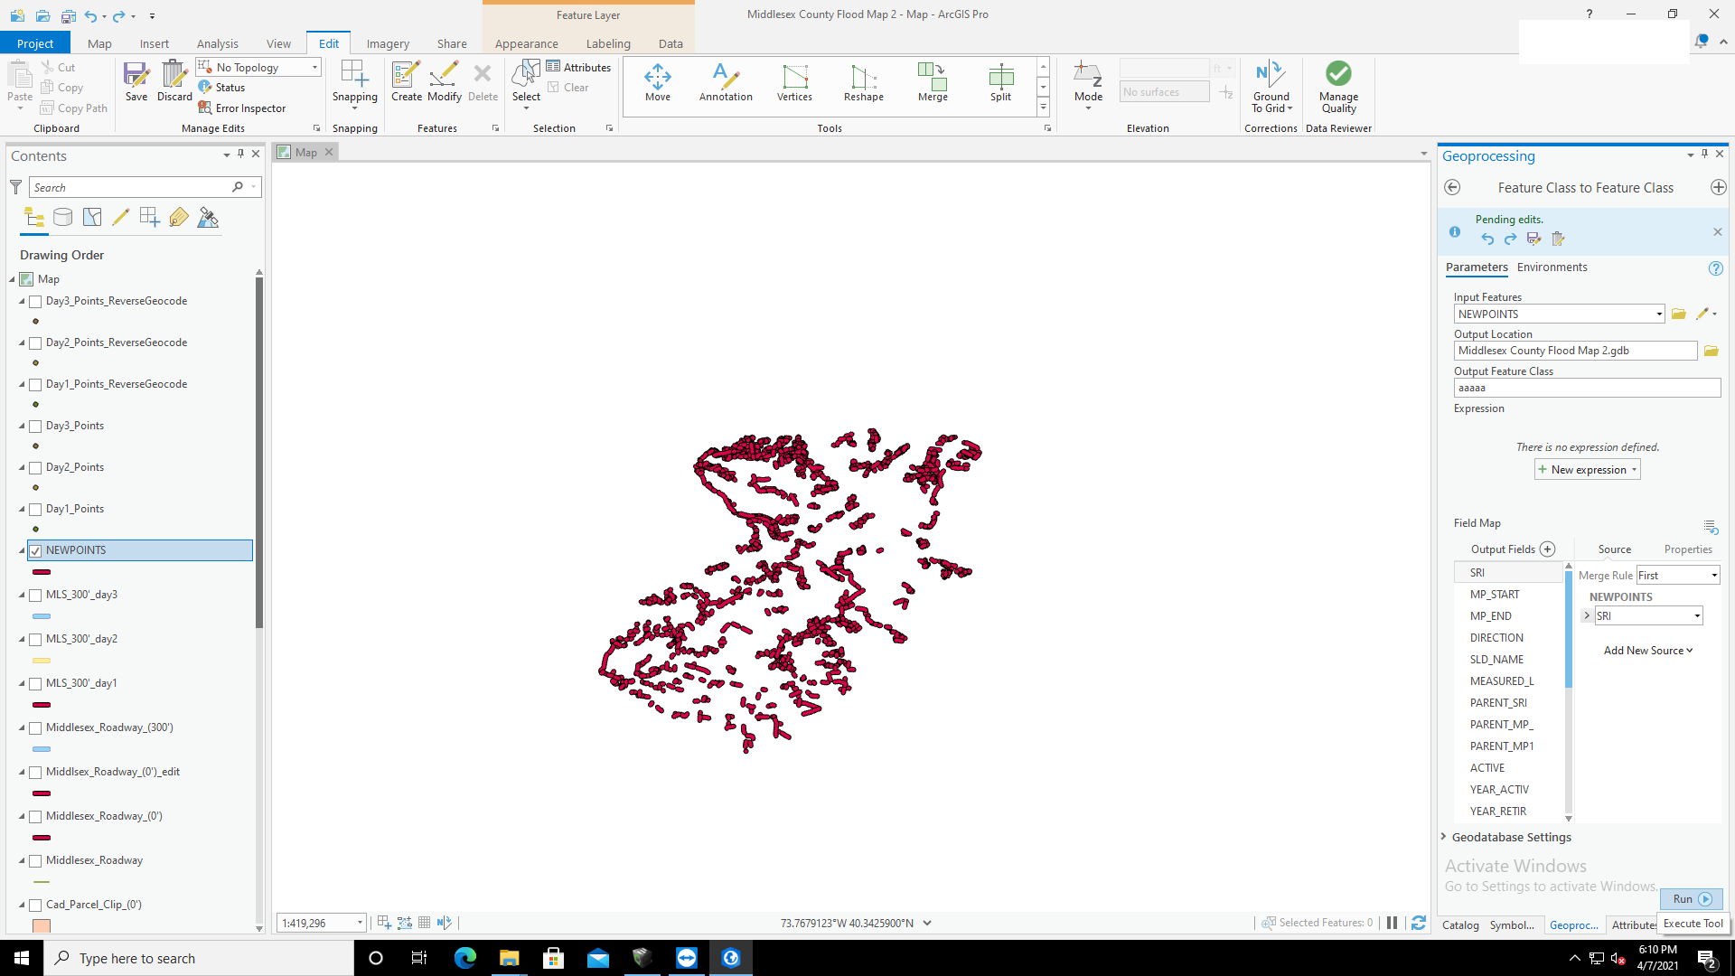1735x976 pixels.
Task: Open the Environments tab
Action: point(1552,267)
